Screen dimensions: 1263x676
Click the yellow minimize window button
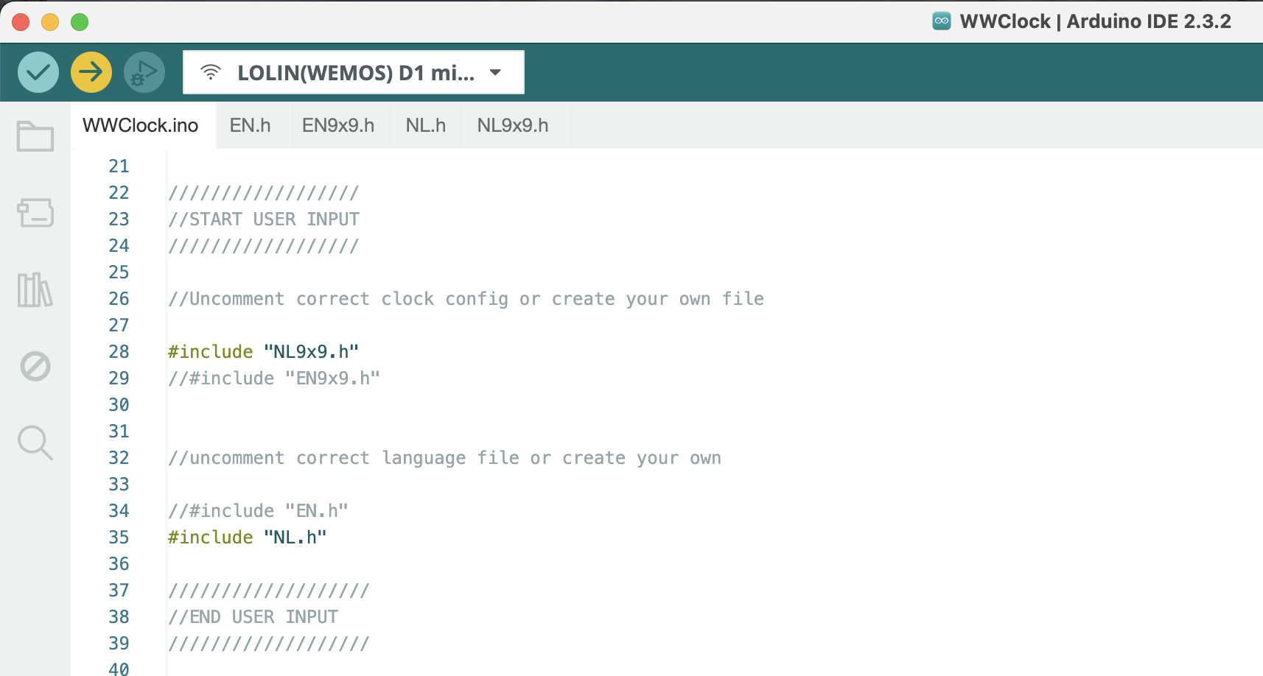point(50,22)
